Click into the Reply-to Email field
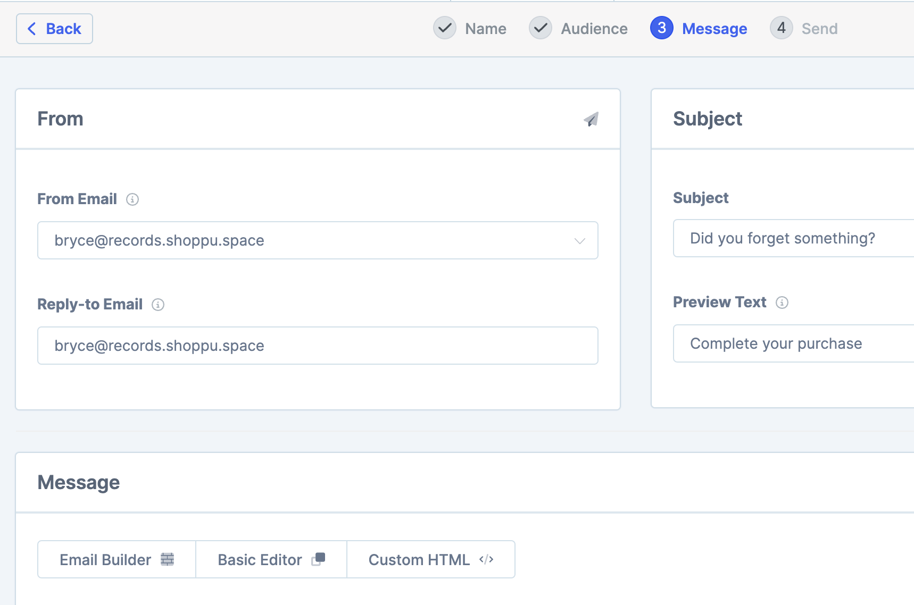This screenshot has width=914, height=605. 318,346
